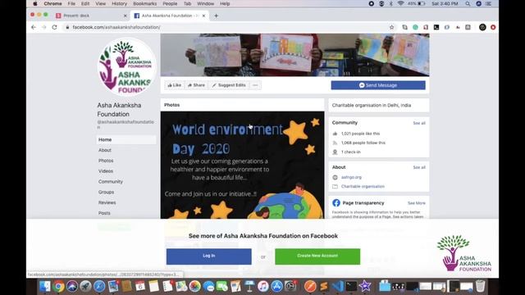The image size is (525, 295).
Task: Open the Trash in the dock
Action: pos(480,286)
